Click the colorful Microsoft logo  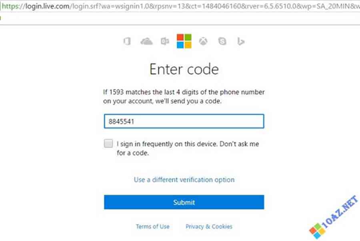(184, 41)
